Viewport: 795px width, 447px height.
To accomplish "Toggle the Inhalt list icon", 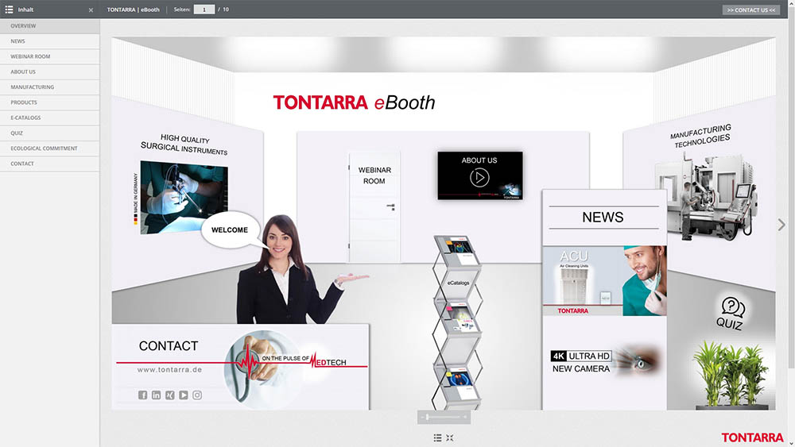I will (9, 10).
